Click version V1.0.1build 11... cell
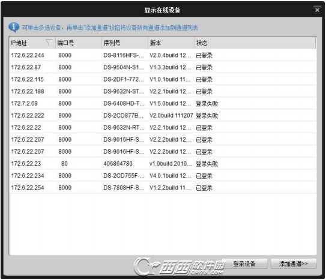Screen dimensions: 326x279 coord(170,79)
